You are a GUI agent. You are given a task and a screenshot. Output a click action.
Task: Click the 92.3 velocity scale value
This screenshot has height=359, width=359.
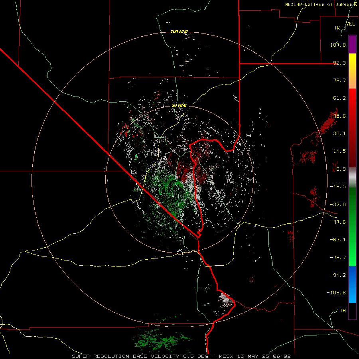(339, 63)
